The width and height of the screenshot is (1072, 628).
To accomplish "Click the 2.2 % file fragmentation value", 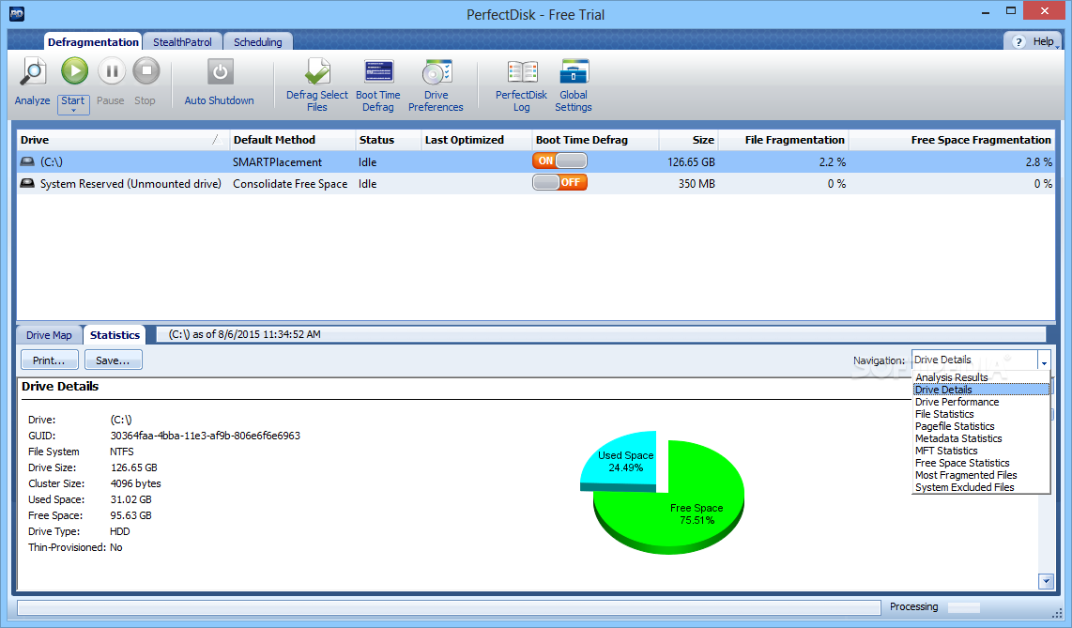I will (x=832, y=162).
